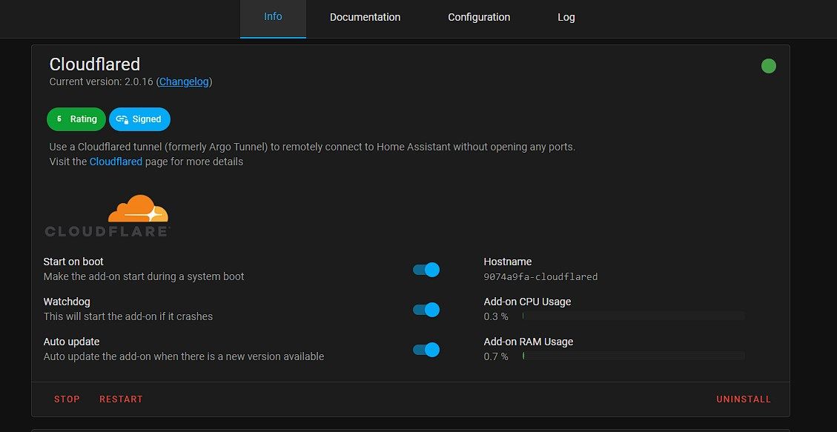Click the Cloudflare cloud logo
Image resolution: width=837 pixels, height=432 pixels.
point(107,216)
